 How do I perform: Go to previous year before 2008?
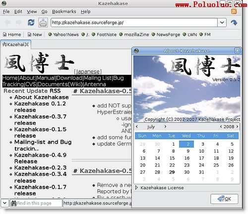[x=221, y=127]
